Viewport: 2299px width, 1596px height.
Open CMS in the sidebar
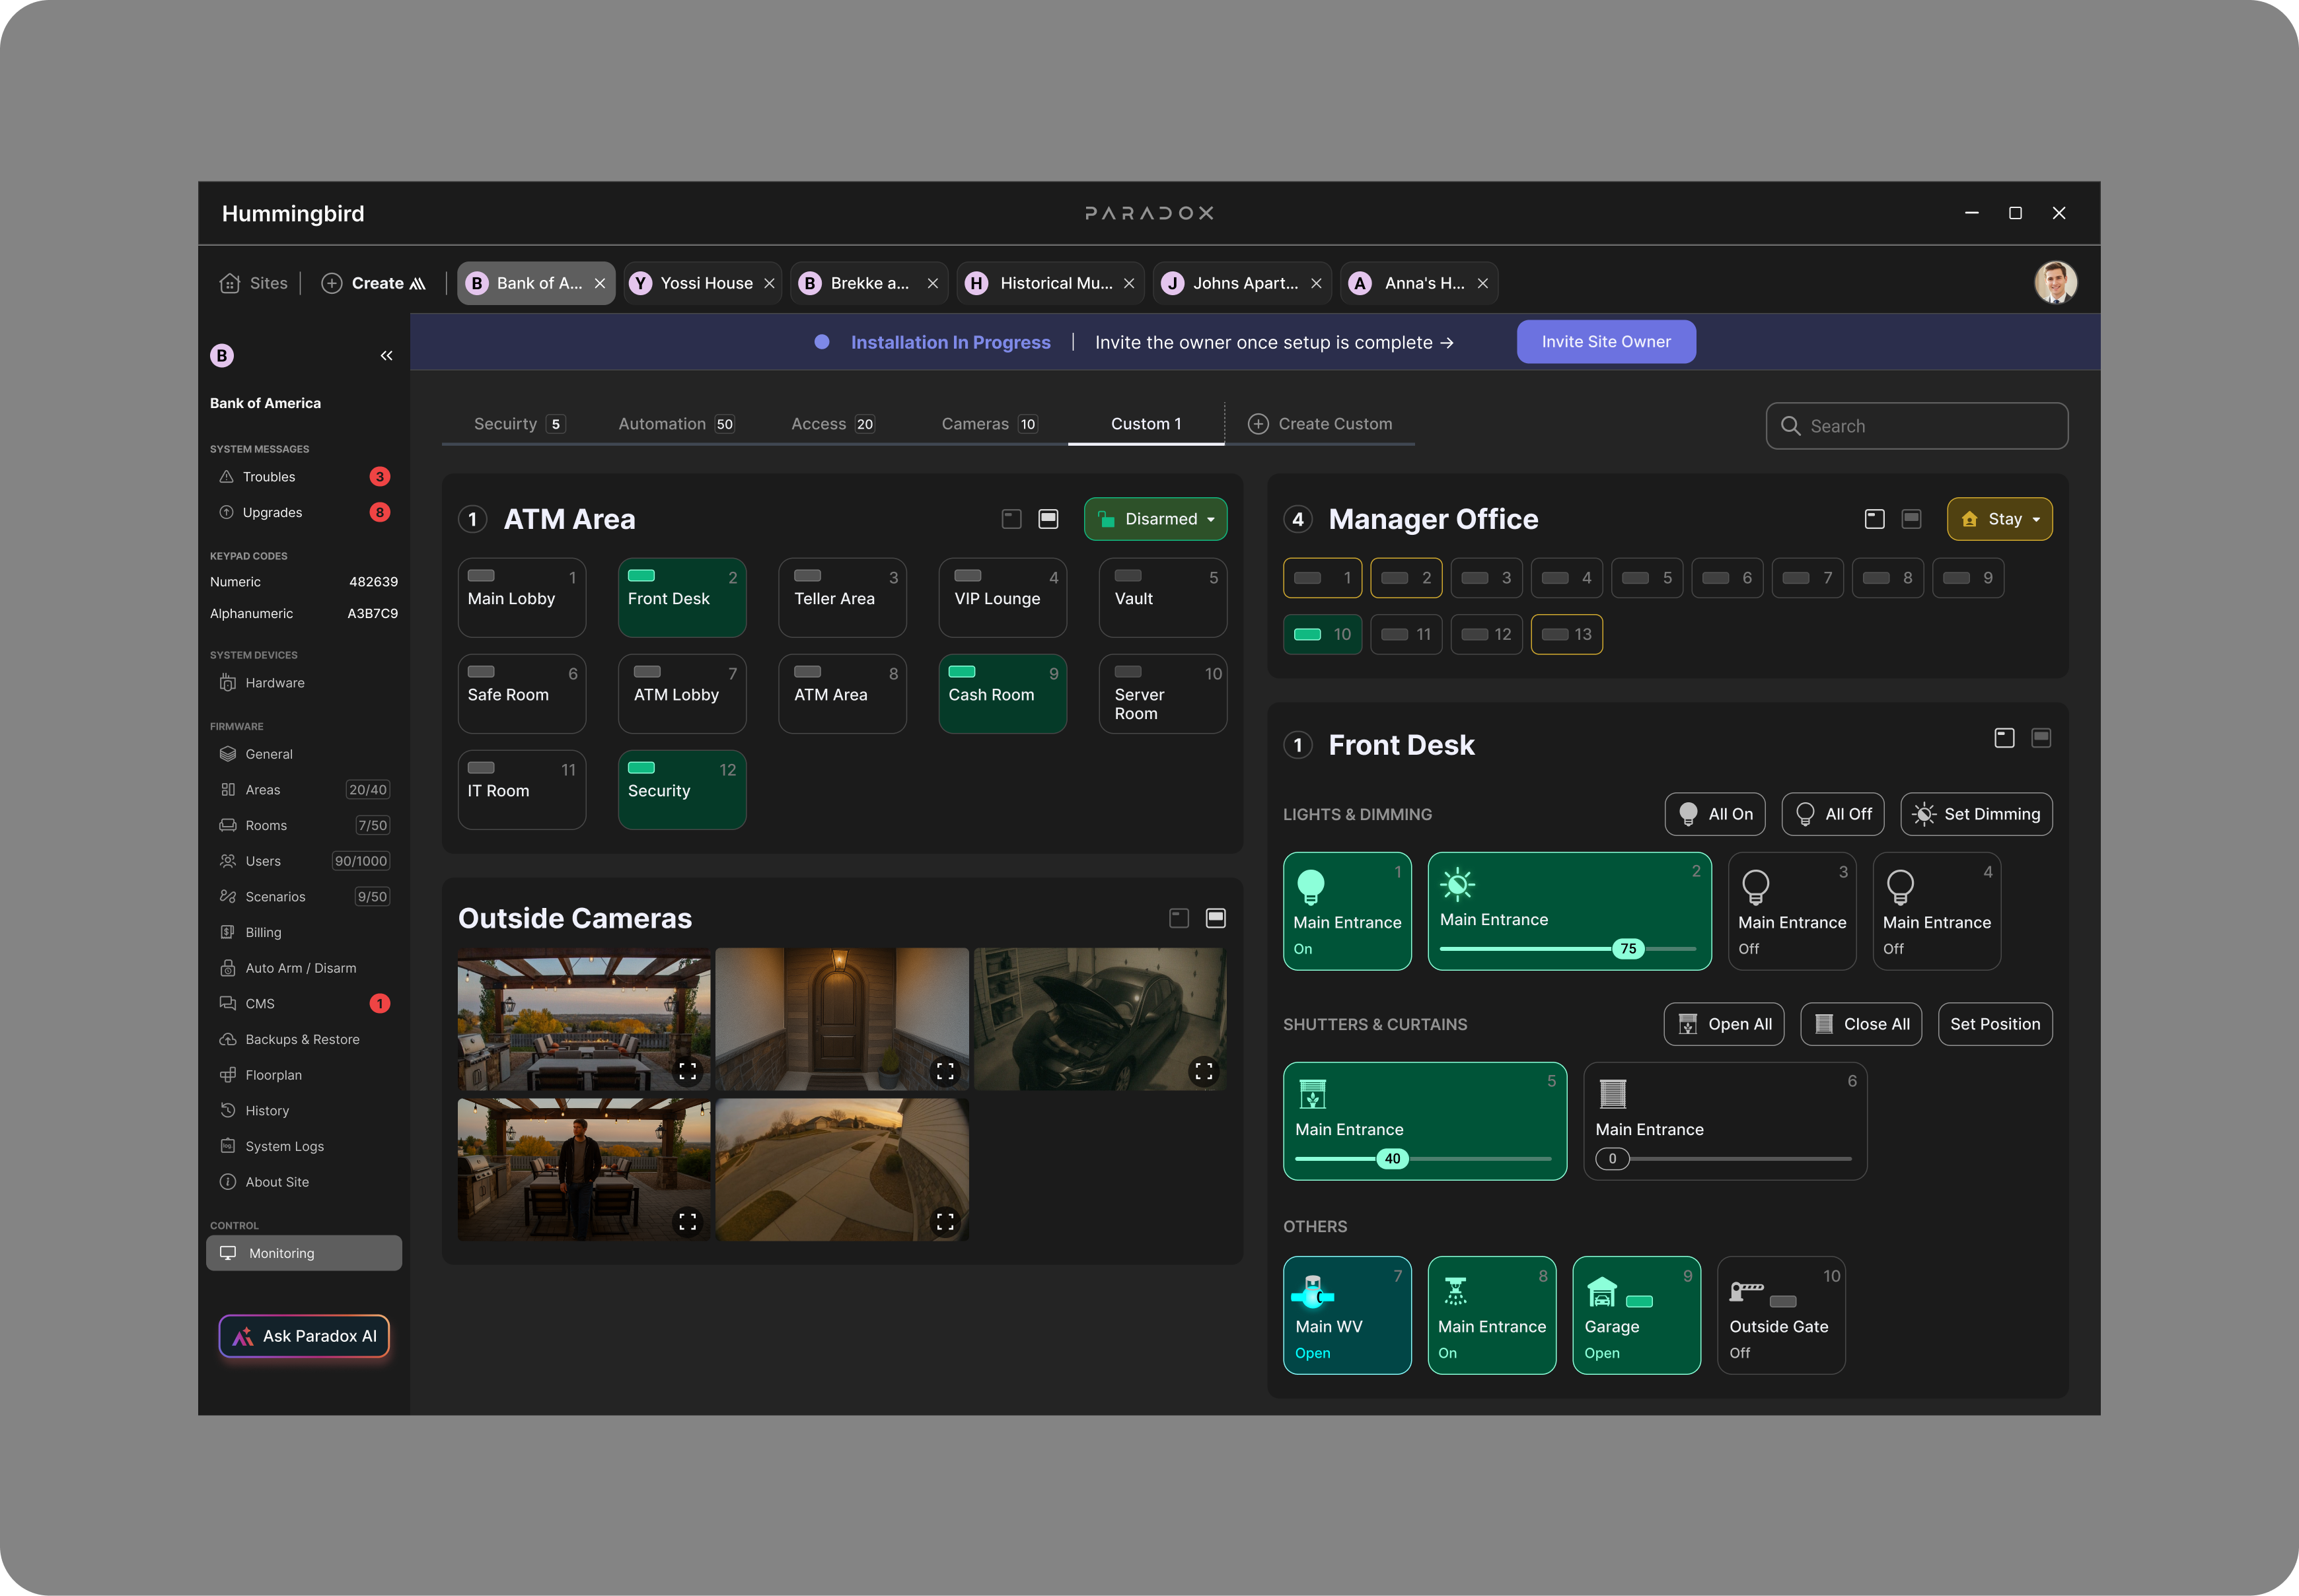[304, 1004]
